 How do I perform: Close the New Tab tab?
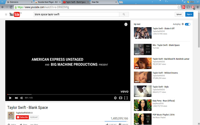[116, 2]
